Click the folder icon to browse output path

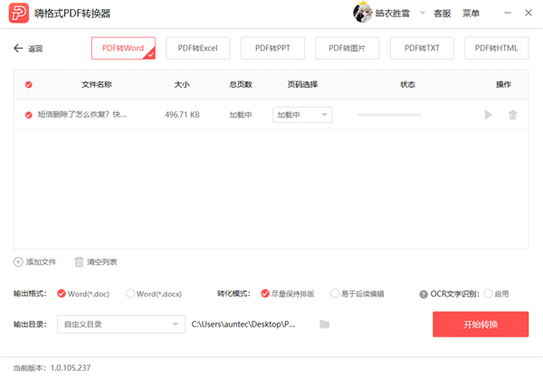(x=324, y=324)
